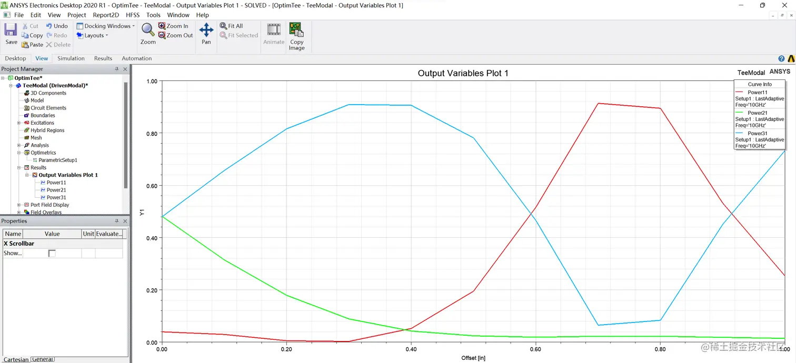Collapse the OptimTee project node
796x363 pixels.
click(x=4, y=78)
